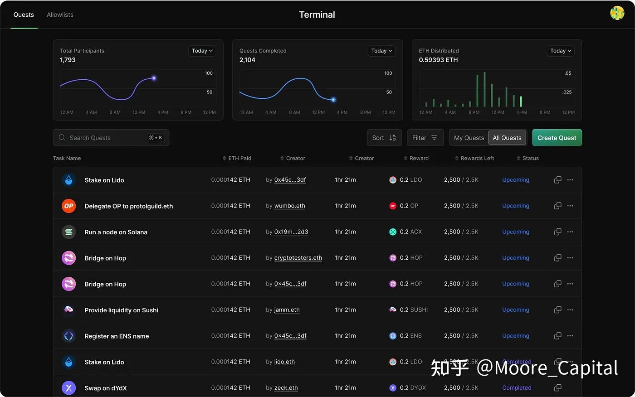
Task: Open more options for Delegate OP row
Action: click(570, 206)
